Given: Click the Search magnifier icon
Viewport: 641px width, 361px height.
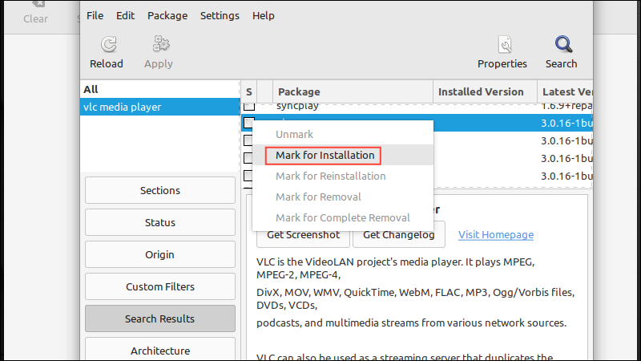Looking at the screenshot, I should 563,44.
